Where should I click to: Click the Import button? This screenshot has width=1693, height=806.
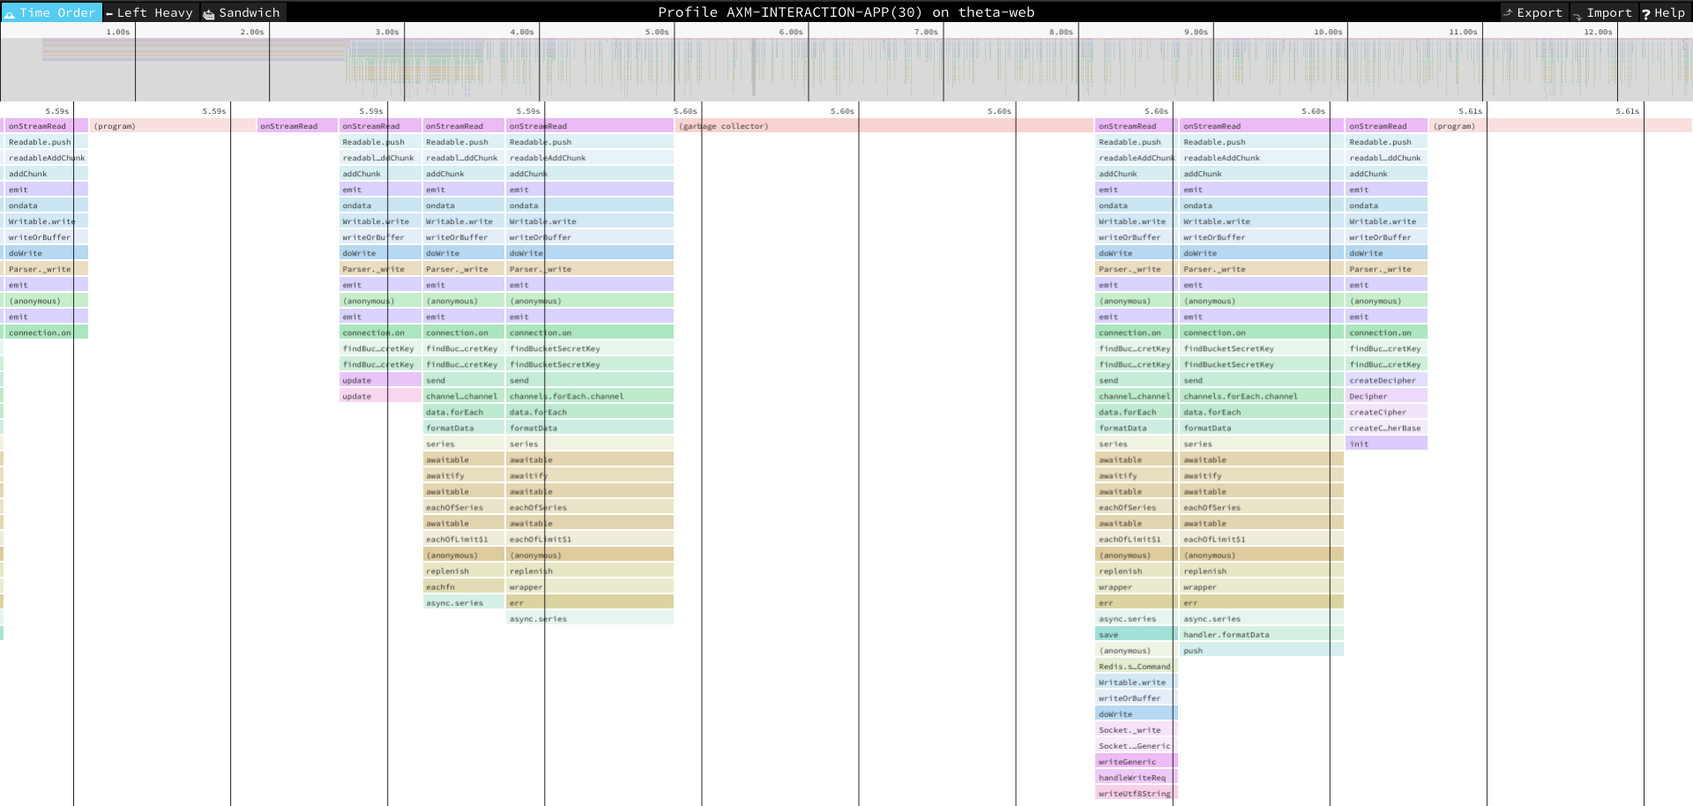[1603, 12]
